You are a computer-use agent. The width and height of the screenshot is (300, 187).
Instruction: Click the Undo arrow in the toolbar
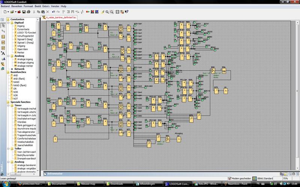[x=53, y=12]
